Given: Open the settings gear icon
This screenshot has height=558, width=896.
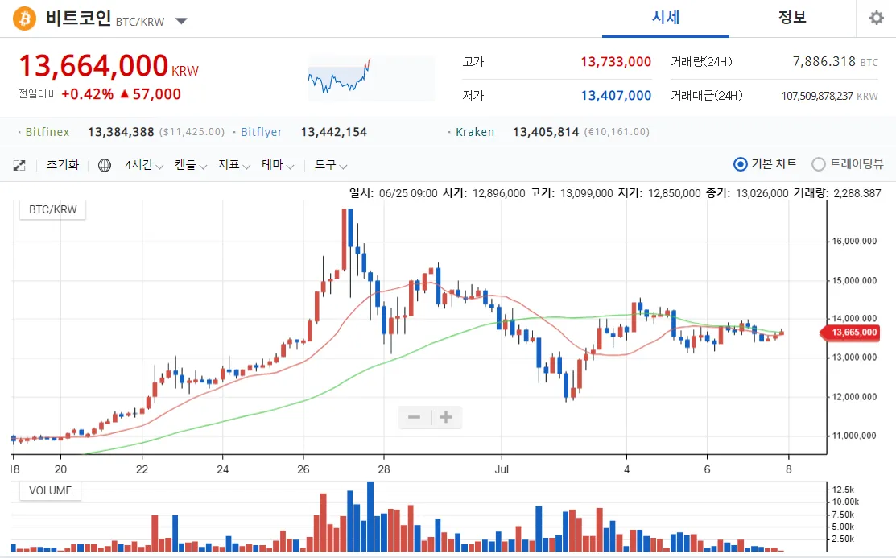Looking at the screenshot, I should coord(877,18).
